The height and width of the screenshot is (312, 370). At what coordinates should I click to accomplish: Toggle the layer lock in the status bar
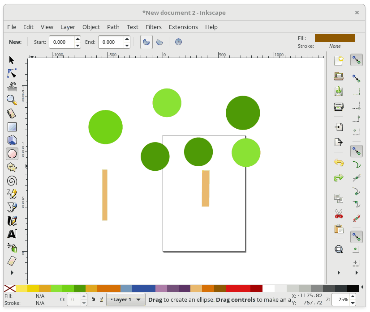101,299
